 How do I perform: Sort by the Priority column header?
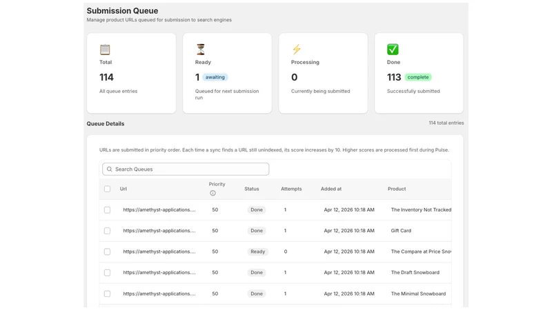point(217,184)
